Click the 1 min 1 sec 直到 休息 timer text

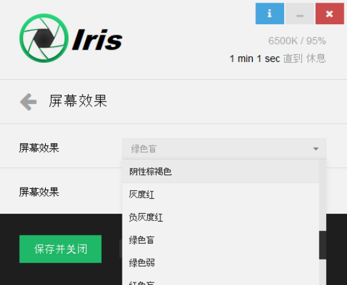278,59
